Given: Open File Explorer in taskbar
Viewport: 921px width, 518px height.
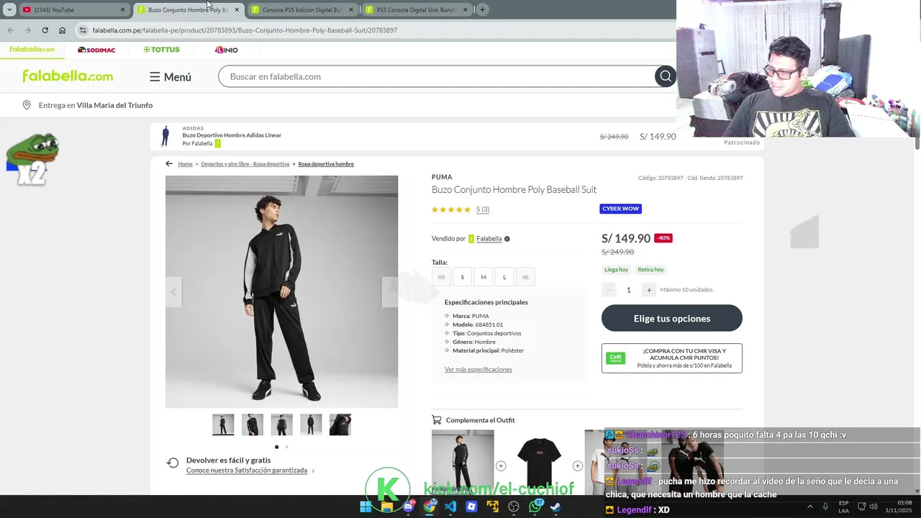Looking at the screenshot, I should click(387, 506).
